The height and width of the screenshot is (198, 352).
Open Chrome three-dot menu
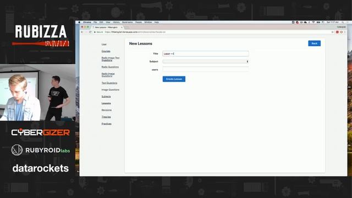345,32
